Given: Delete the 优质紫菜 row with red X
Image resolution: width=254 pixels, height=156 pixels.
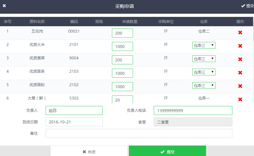Looking at the screenshot, I should pos(240,59).
